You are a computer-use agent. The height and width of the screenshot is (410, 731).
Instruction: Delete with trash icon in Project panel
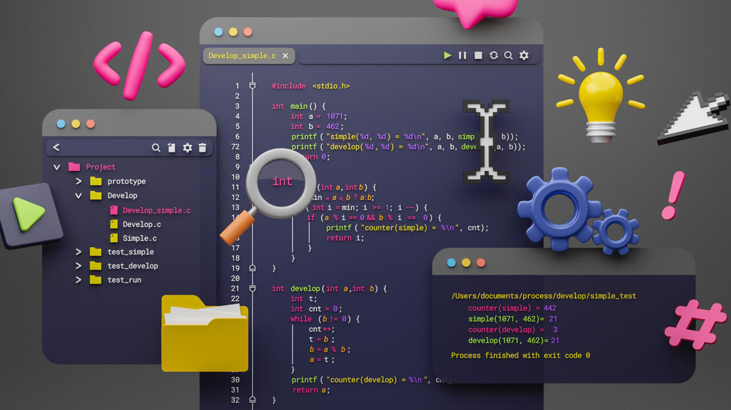(202, 148)
